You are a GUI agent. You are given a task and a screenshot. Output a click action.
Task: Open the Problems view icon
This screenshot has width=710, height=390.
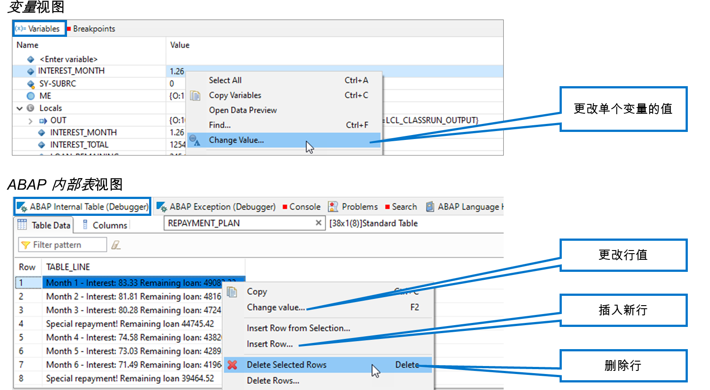(x=333, y=207)
